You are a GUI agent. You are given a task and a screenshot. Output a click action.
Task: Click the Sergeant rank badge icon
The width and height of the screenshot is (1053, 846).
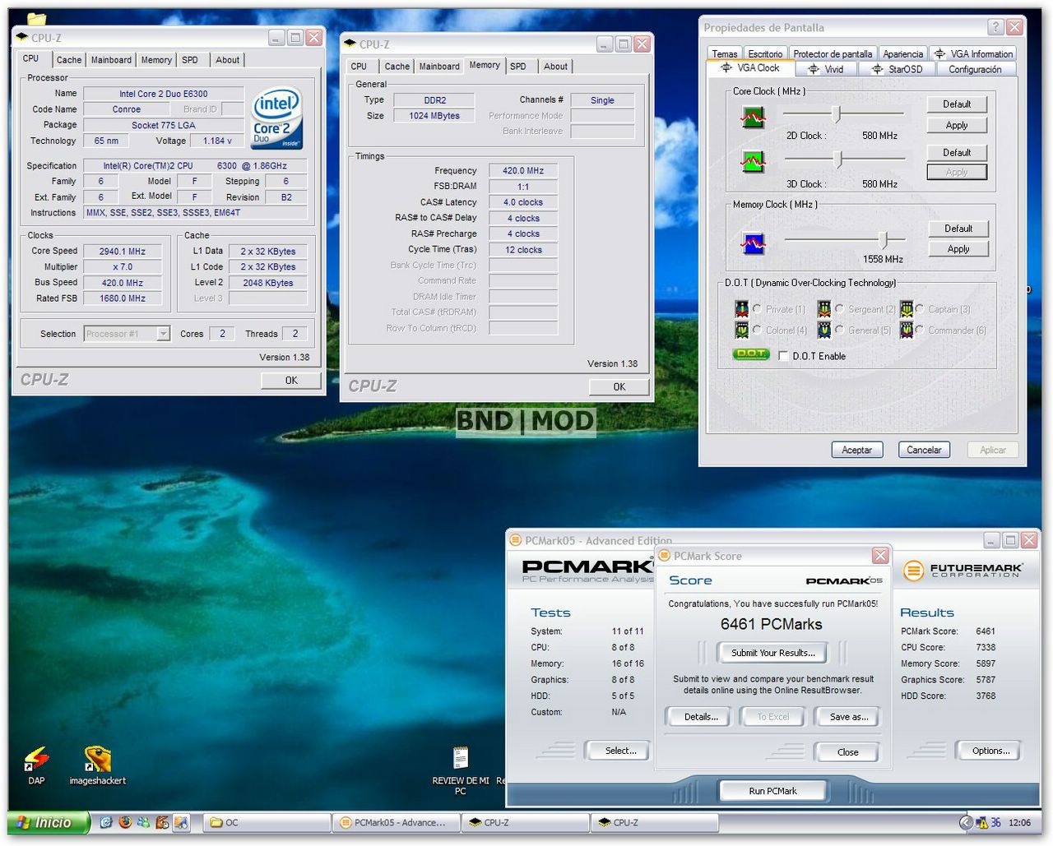(823, 309)
